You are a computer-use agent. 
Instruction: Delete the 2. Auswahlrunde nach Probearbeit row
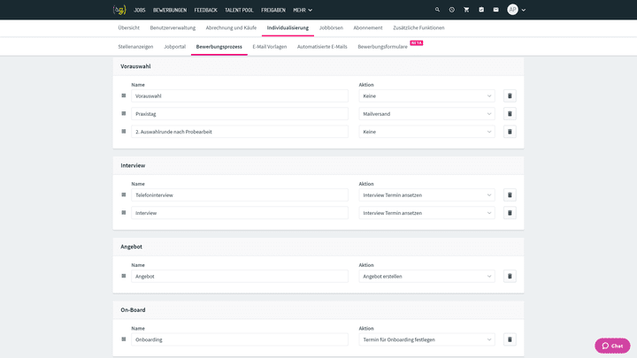point(510,132)
